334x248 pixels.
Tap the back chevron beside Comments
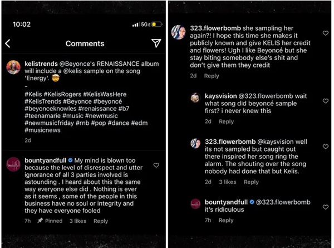[8, 43]
